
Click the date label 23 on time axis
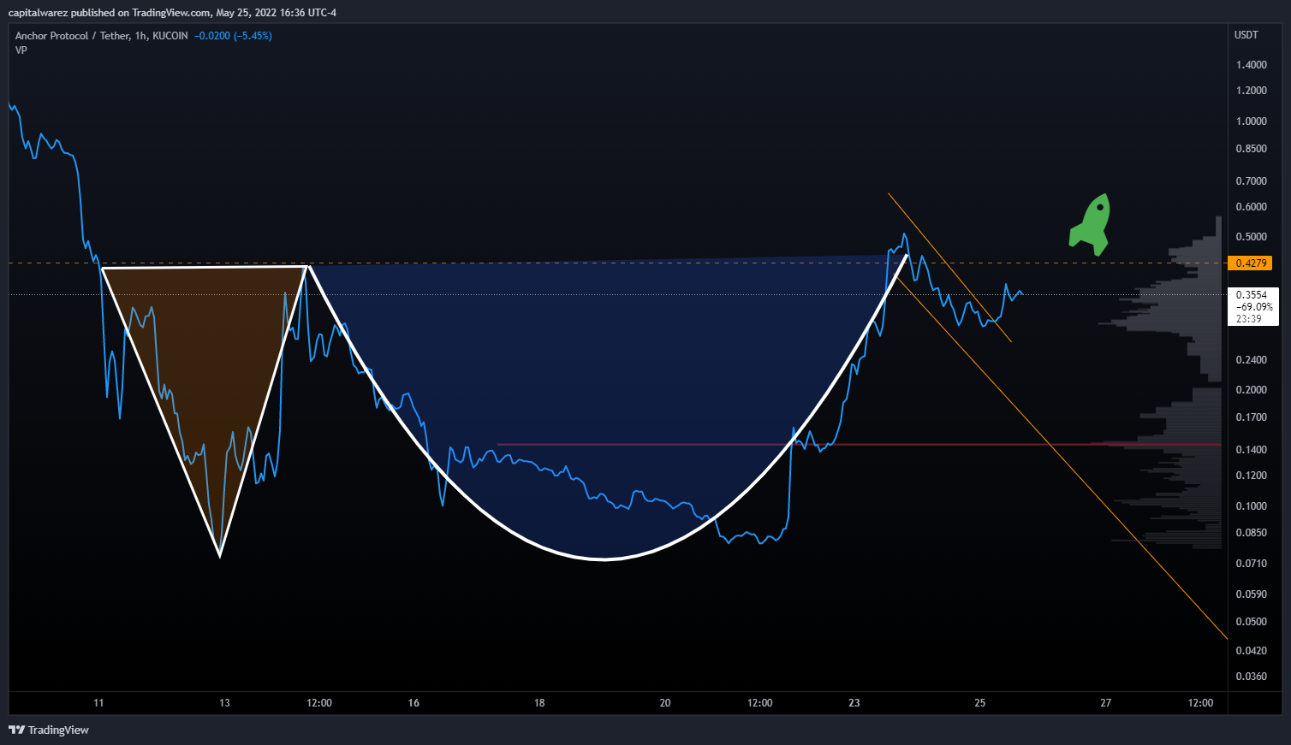pyautogui.click(x=854, y=703)
